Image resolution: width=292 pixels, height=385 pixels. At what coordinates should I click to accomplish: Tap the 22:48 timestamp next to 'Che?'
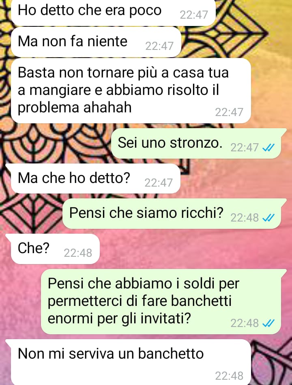78,253
